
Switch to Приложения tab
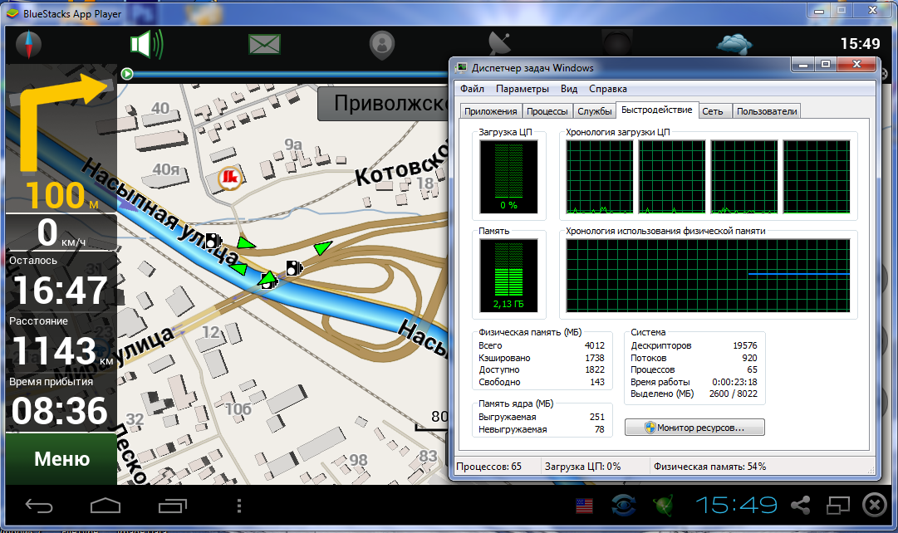tap(491, 111)
